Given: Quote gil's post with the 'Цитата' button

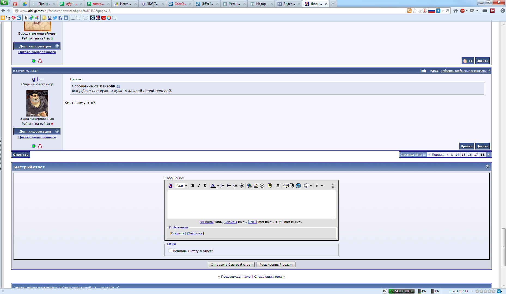Looking at the screenshot, I should click(x=482, y=146).
